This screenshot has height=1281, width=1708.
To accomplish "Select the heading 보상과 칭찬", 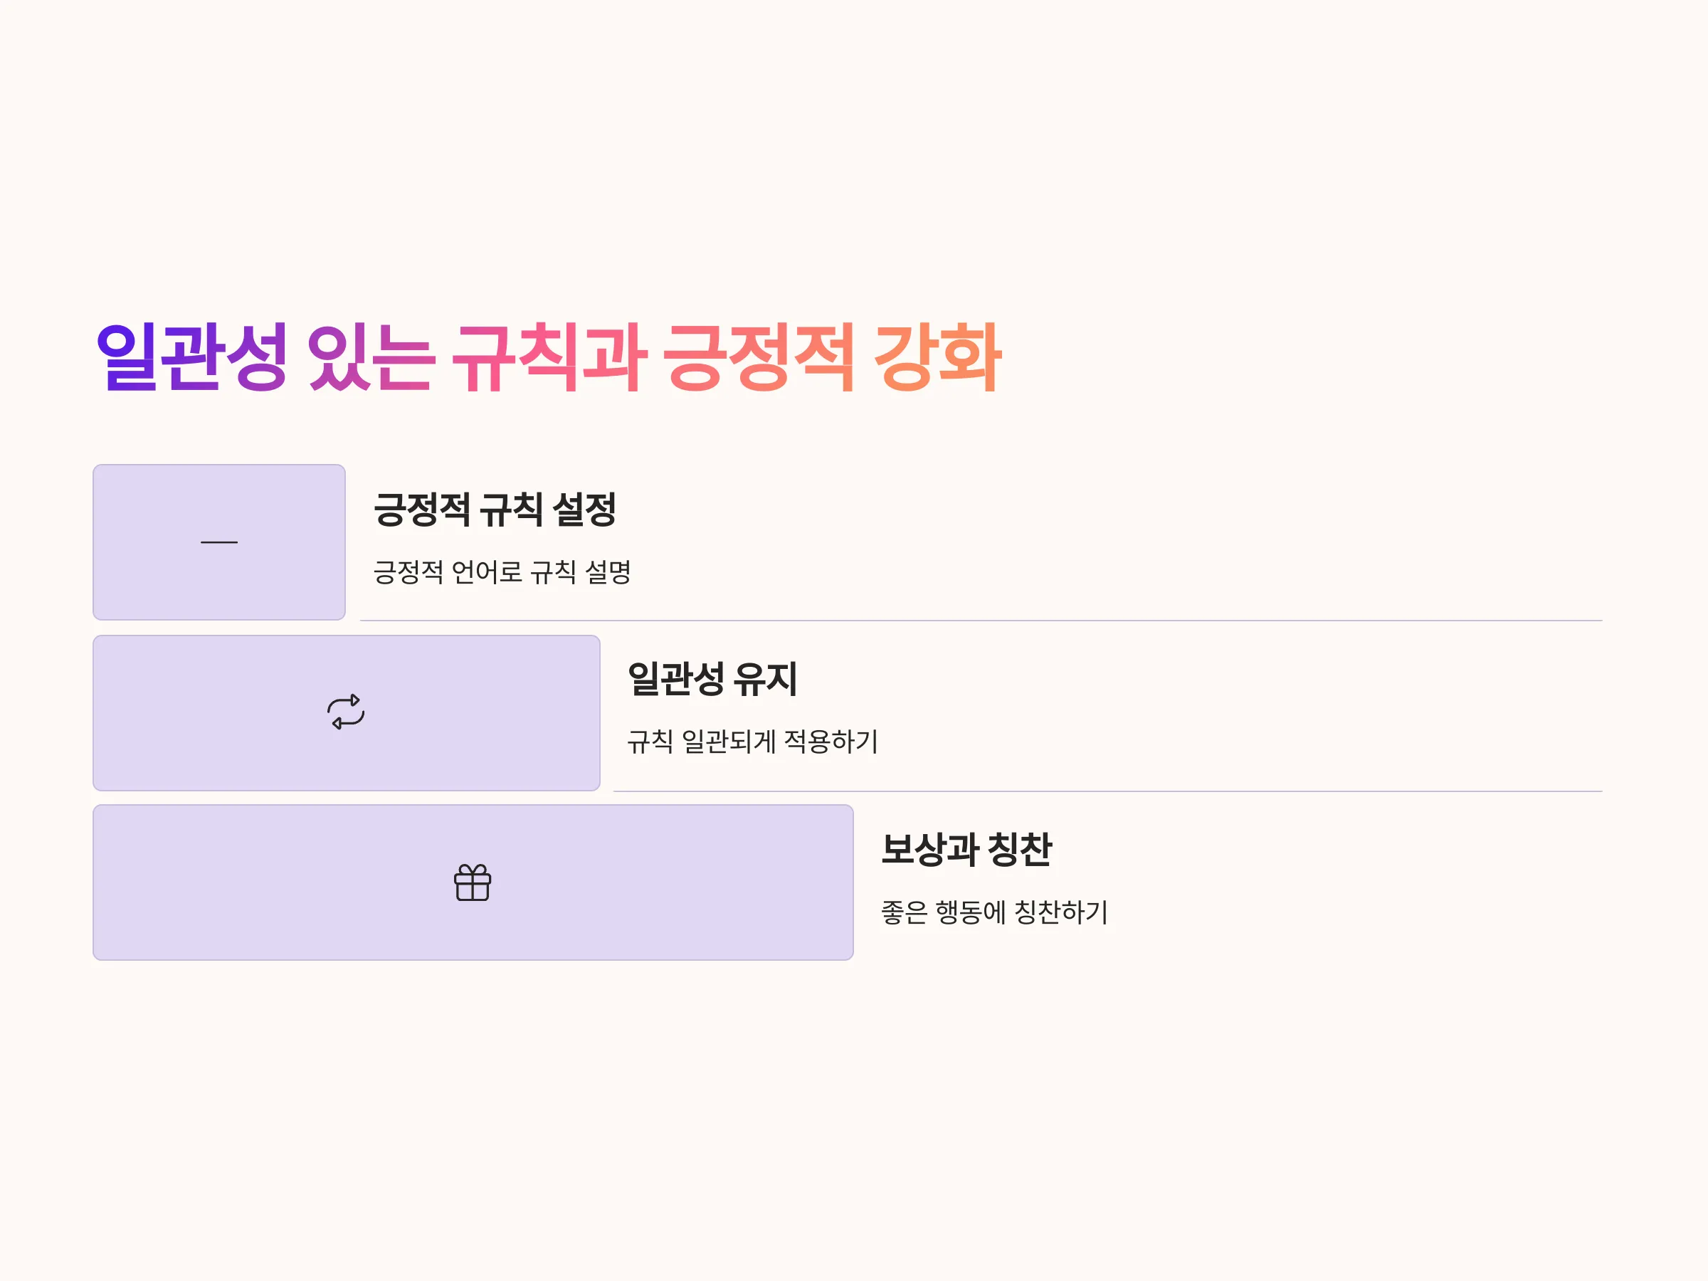I will 966,849.
